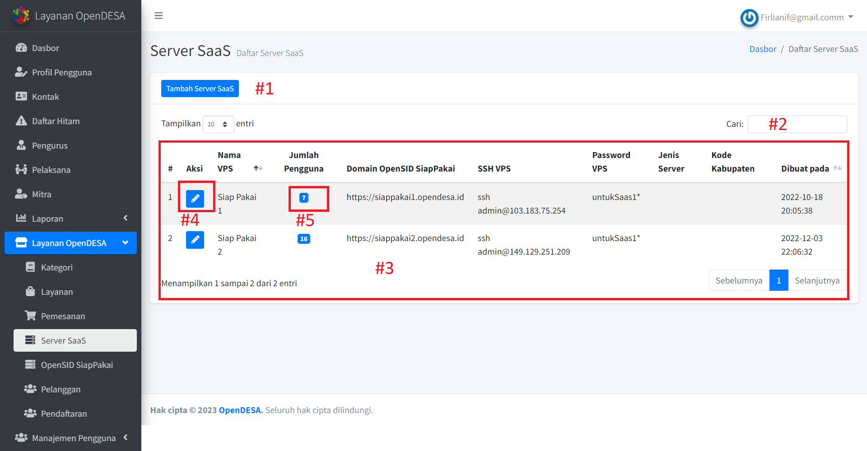Click the Pengurus person icon
The width and height of the screenshot is (867, 451).
(21, 145)
